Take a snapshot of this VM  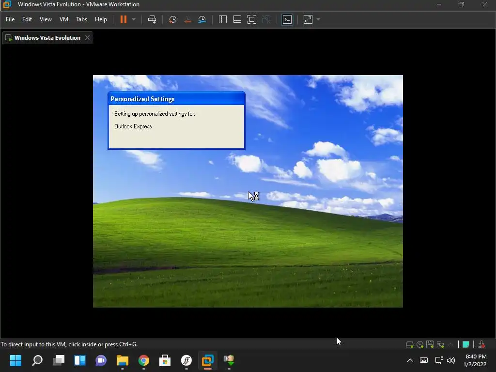tap(173, 19)
